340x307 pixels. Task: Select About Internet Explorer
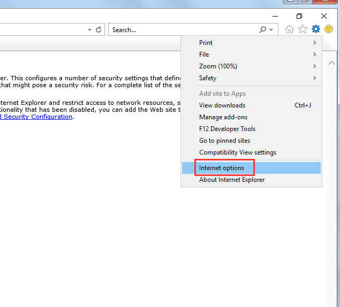pos(251,180)
